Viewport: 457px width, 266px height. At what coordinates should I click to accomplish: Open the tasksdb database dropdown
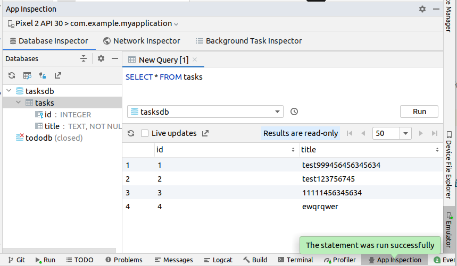coord(205,111)
